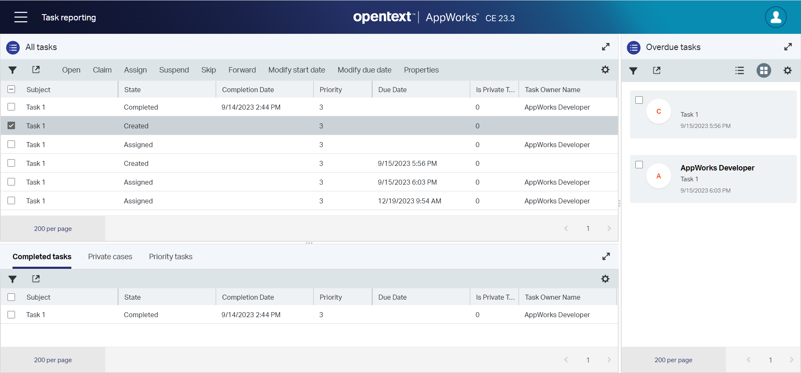Open Overdue tasks settings gear
The height and width of the screenshot is (373, 801).
(787, 70)
